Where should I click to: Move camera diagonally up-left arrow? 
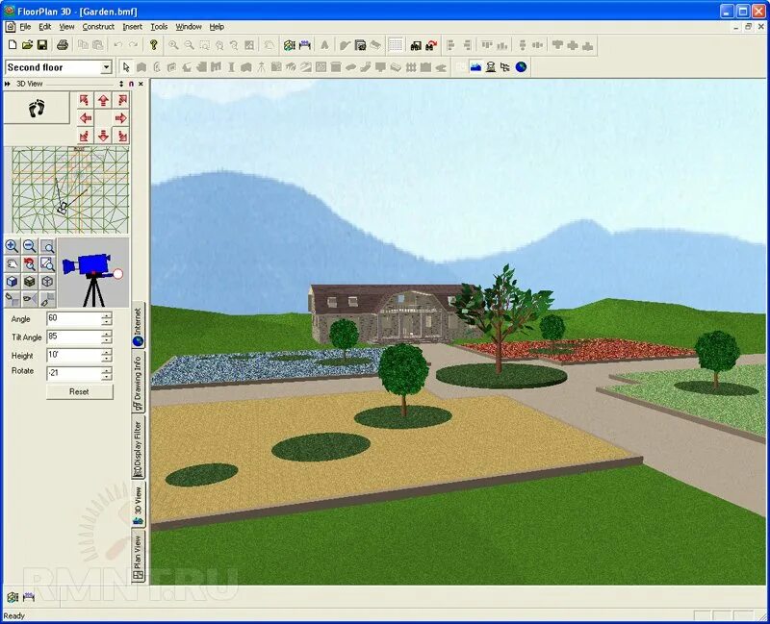(x=86, y=101)
